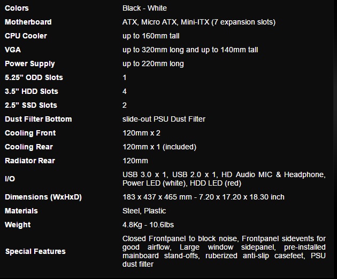The image size is (337, 279).
Task: Click the "120mm x 1 (included)" value
Action: click(159, 147)
